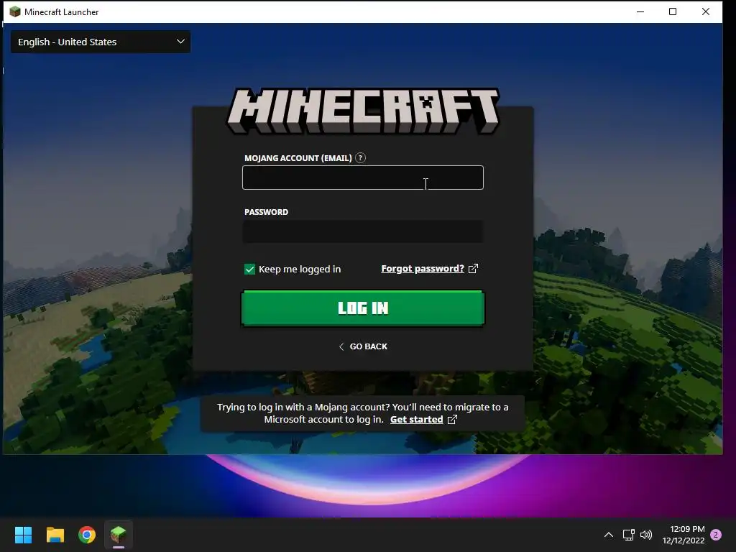736x552 pixels.
Task: Click the external-link icon beside Forgot password
Action: [x=473, y=269]
